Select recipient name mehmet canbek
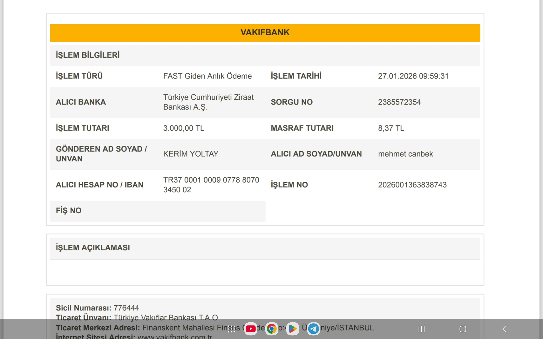Screen dimensions: 543x339 [405, 154]
